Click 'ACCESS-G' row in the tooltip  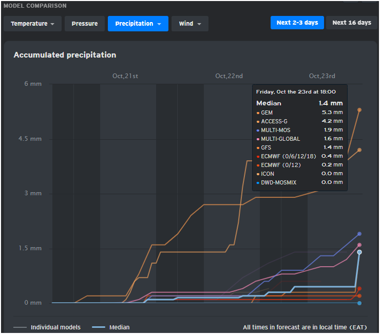[299, 121]
